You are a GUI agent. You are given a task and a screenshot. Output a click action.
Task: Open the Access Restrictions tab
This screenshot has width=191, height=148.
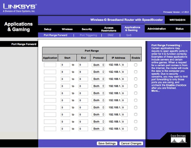click(x=108, y=29)
